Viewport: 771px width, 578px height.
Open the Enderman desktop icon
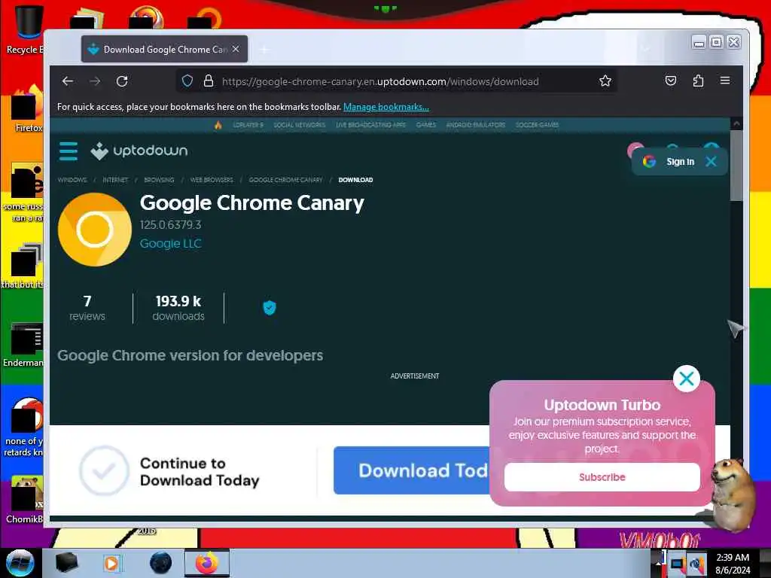point(25,345)
